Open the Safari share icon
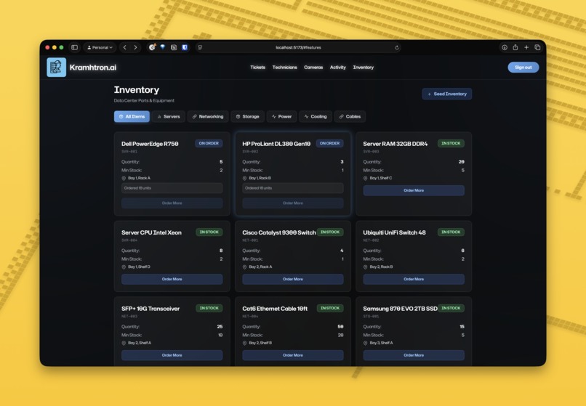The height and width of the screenshot is (406, 586). [515, 47]
